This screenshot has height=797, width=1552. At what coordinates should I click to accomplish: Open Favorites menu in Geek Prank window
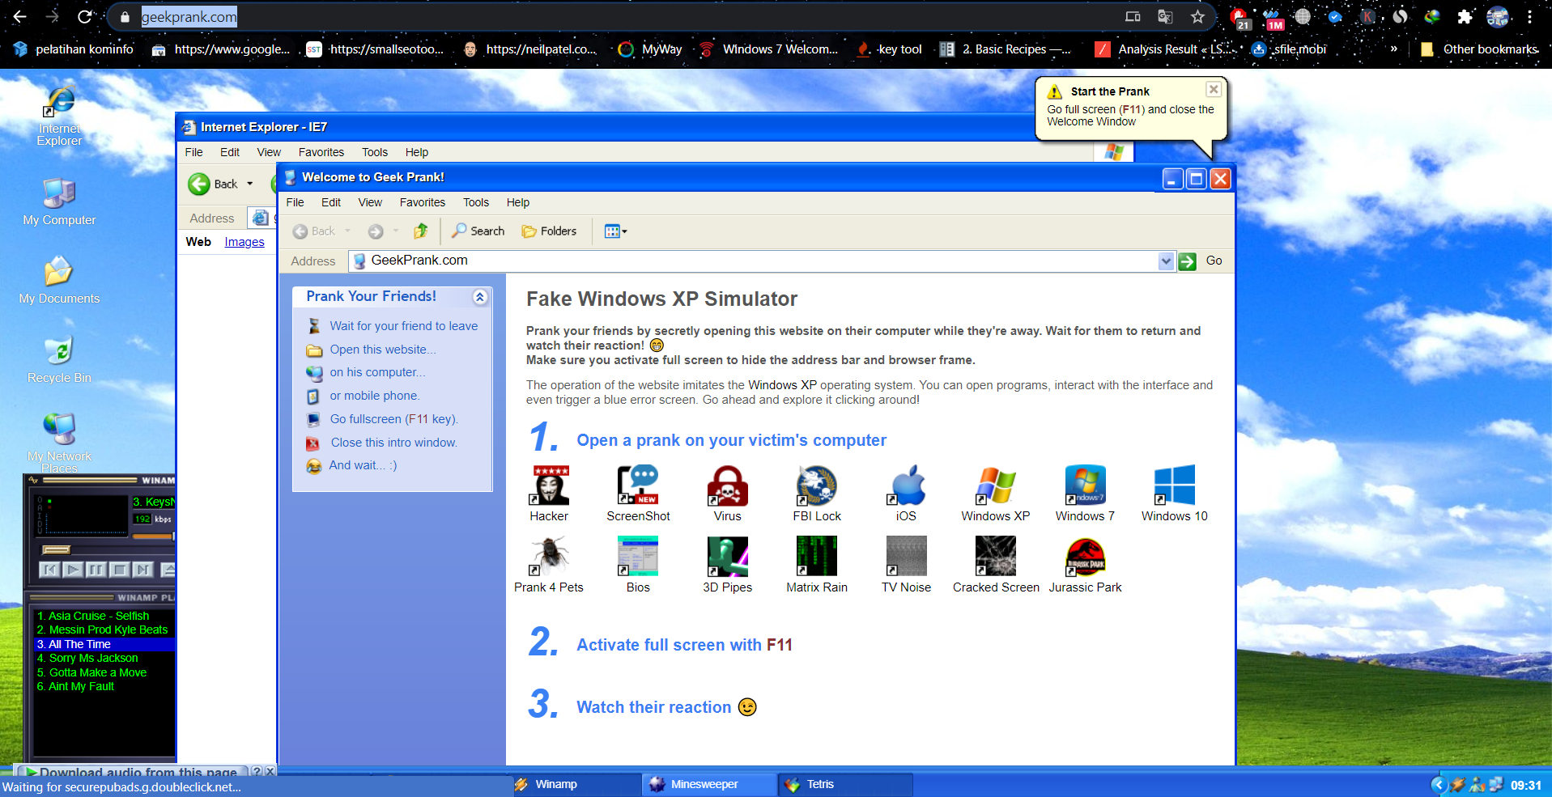[x=423, y=202]
